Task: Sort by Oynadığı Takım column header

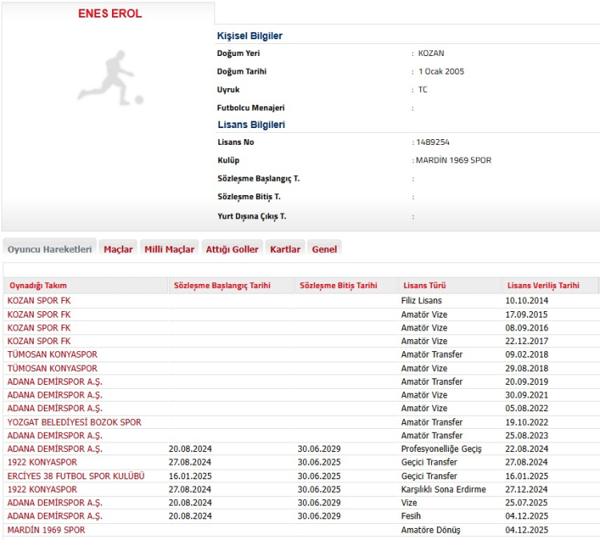Action: tap(37, 286)
